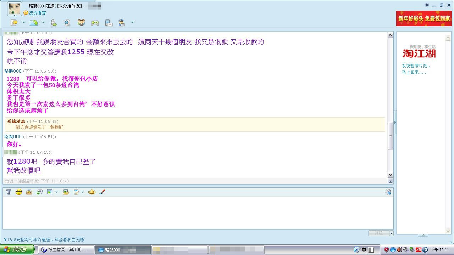
Task: Click the blue Wangwang tray icon
Action: (x=393, y=250)
